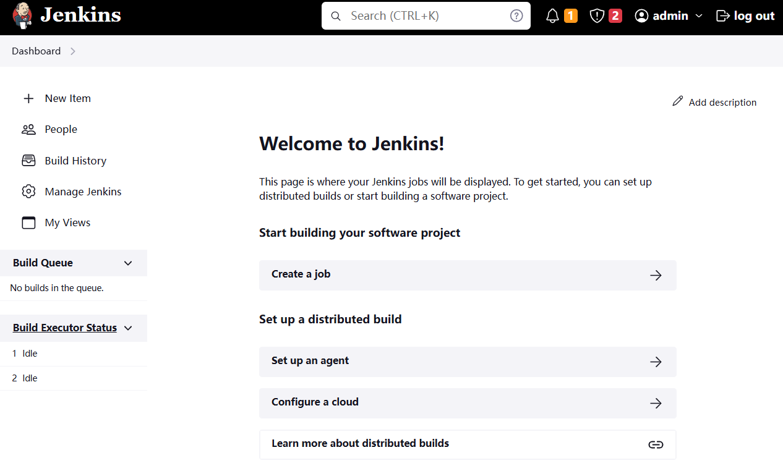Click the orange notification count badge 1

coord(571,16)
